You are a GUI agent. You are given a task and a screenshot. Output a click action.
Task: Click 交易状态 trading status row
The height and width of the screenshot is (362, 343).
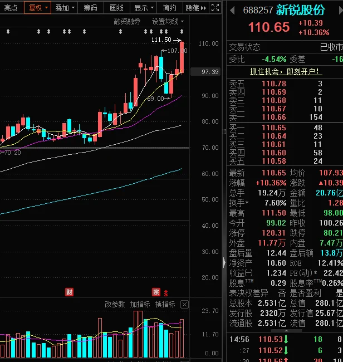(286, 47)
